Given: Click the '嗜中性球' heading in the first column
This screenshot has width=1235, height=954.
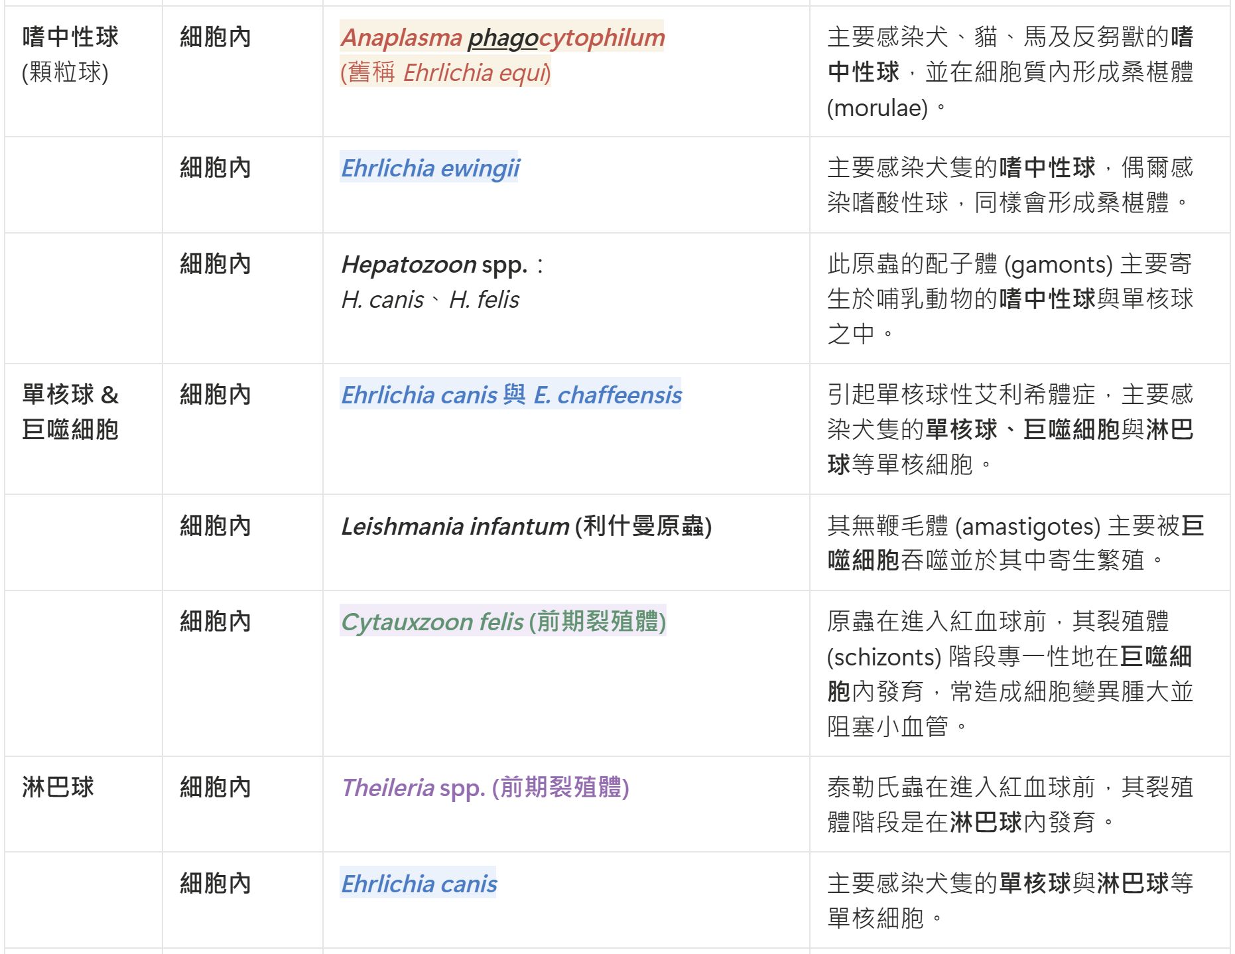Looking at the screenshot, I should click(70, 36).
